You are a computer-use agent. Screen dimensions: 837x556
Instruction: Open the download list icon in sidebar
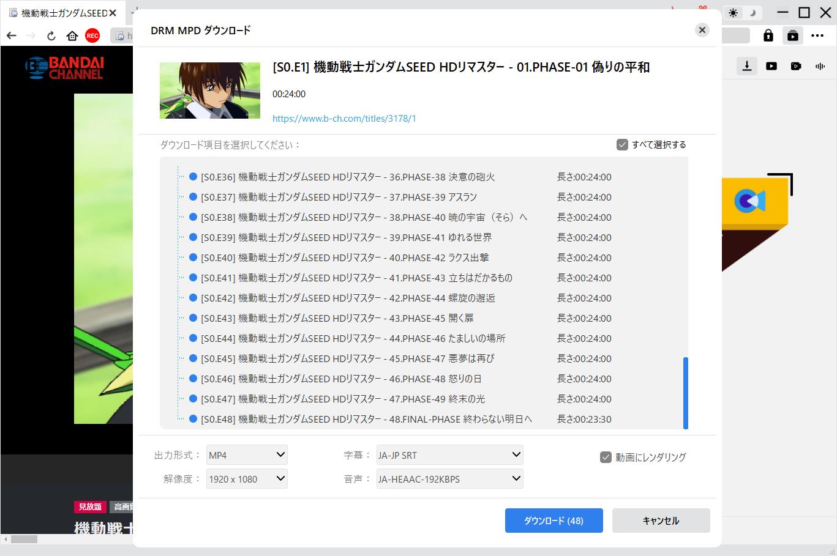(747, 66)
